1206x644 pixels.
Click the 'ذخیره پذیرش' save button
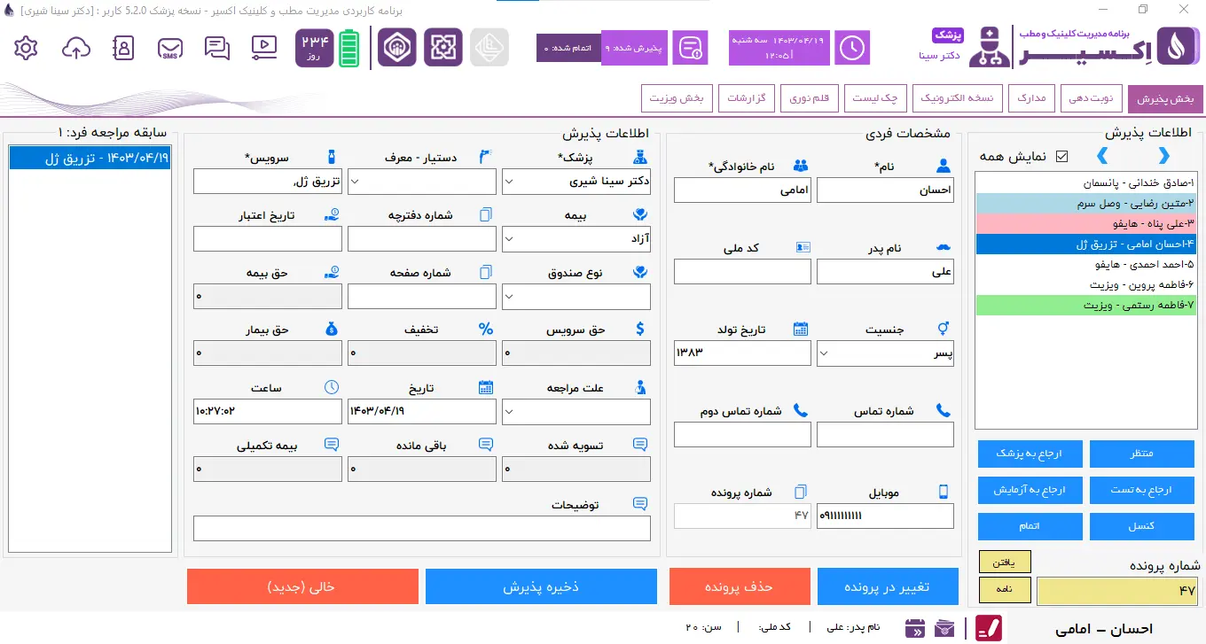click(x=541, y=586)
